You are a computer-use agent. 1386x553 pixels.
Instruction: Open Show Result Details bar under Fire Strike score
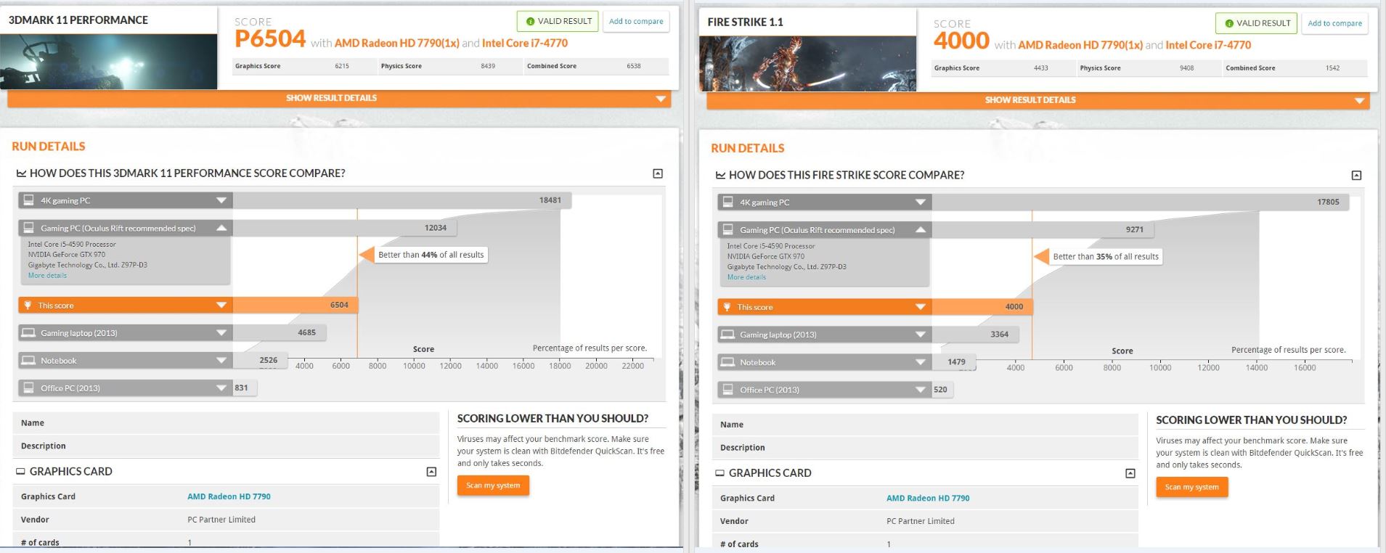click(x=1030, y=100)
